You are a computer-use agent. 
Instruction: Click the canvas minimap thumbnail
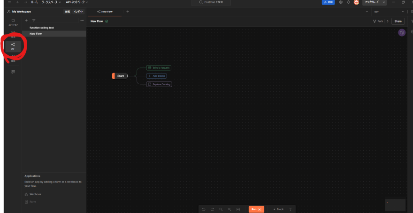pyautogui.click(x=395, y=205)
